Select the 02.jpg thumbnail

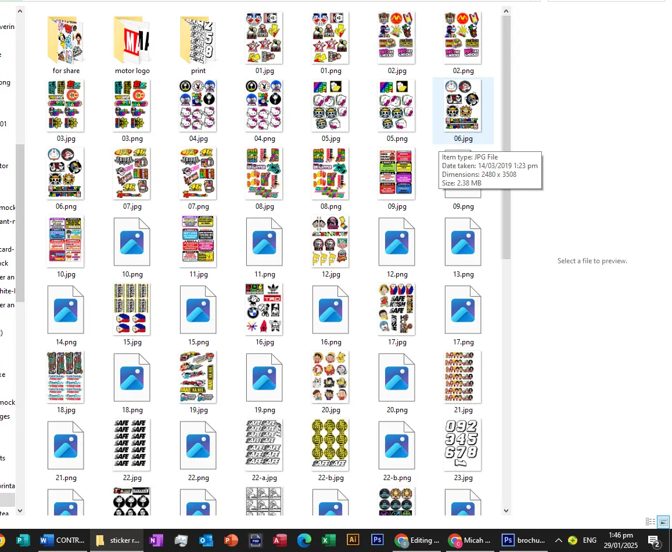point(397,38)
